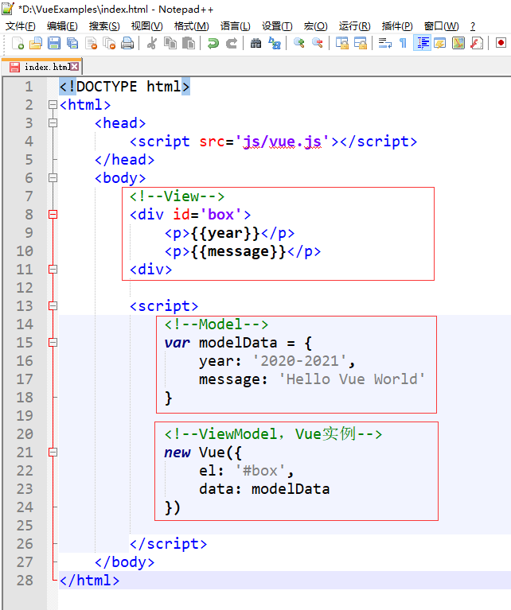The height and width of the screenshot is (610, 511).
Task: Open user defined language dialog icon
Action: 440,43
